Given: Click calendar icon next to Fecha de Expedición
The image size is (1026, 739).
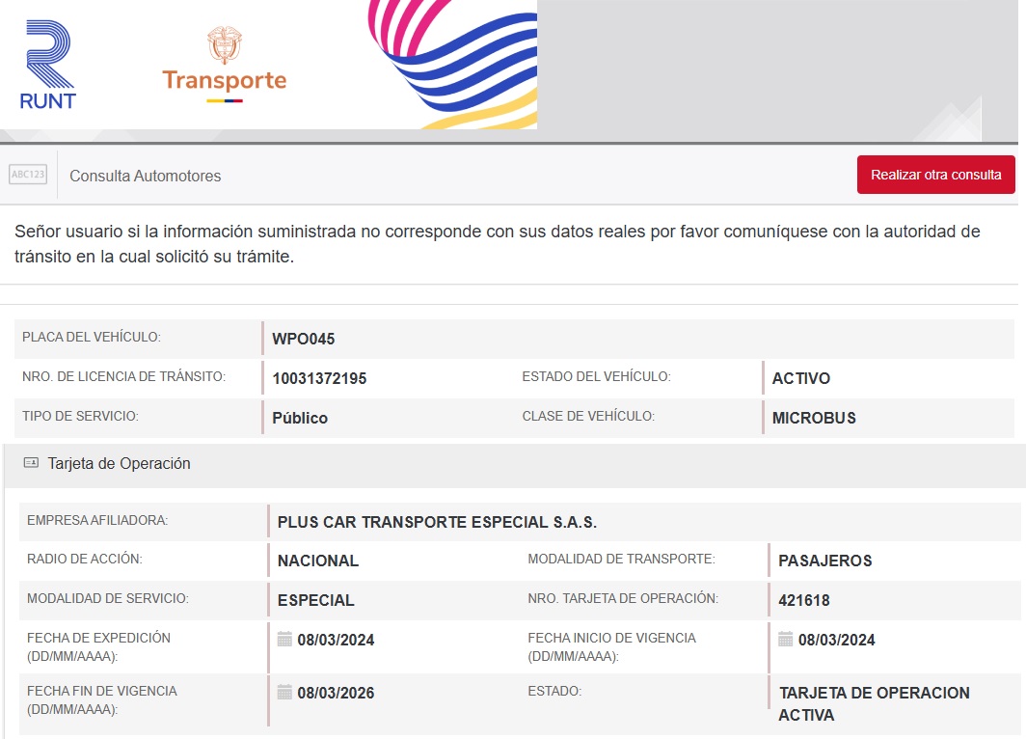Looking at the screenshot, I should [x=284, y=639].
